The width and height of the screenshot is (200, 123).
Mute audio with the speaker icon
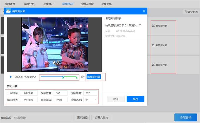(x=83, y=77)
